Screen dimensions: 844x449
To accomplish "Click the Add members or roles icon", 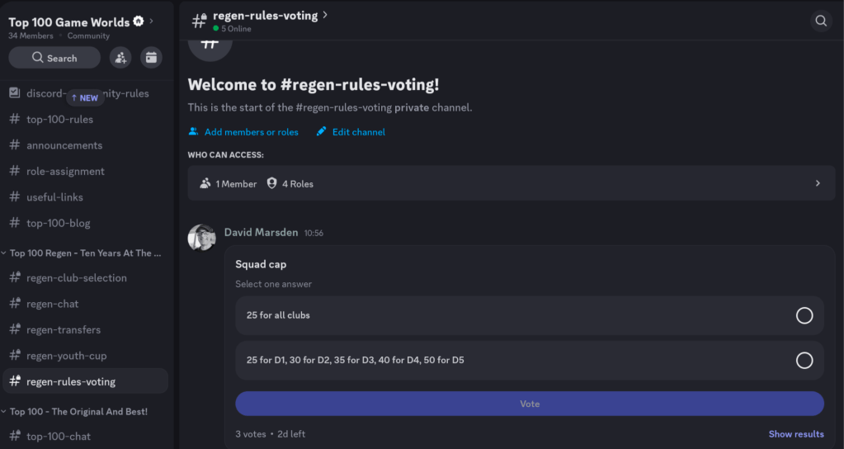I will 193,132.
